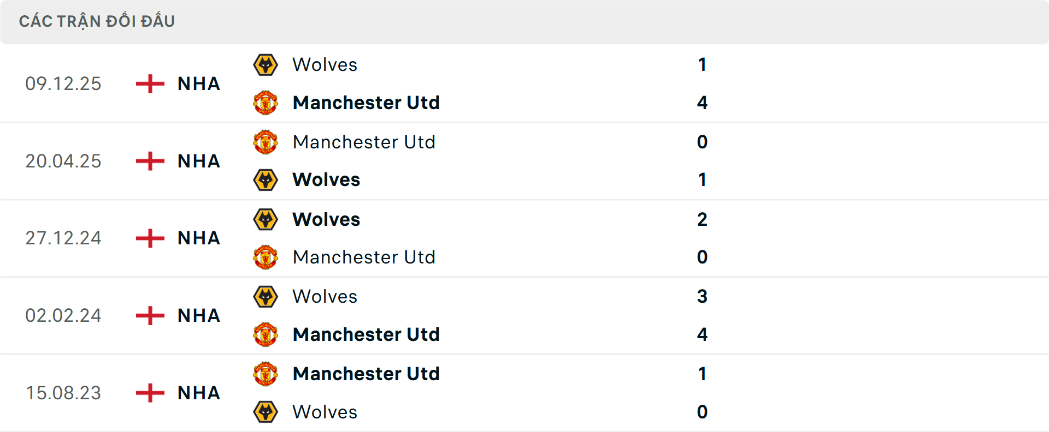
Task: Click the Wolves crest in the 09.12.25 match
Action: coord(266,64)
